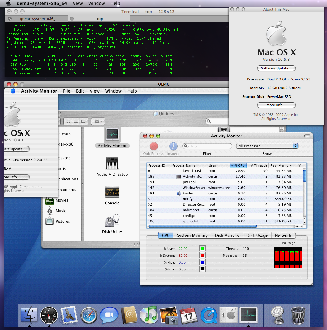Open iPhoto in the Dock
Screen dimensions: 327x330
pos(169,315)
